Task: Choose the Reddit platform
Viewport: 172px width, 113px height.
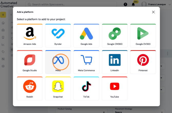Action: pyautogui.click(x=30, y=88)
